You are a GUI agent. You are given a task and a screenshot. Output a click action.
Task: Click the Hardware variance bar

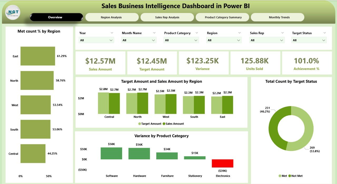click(x=139, y=154)
